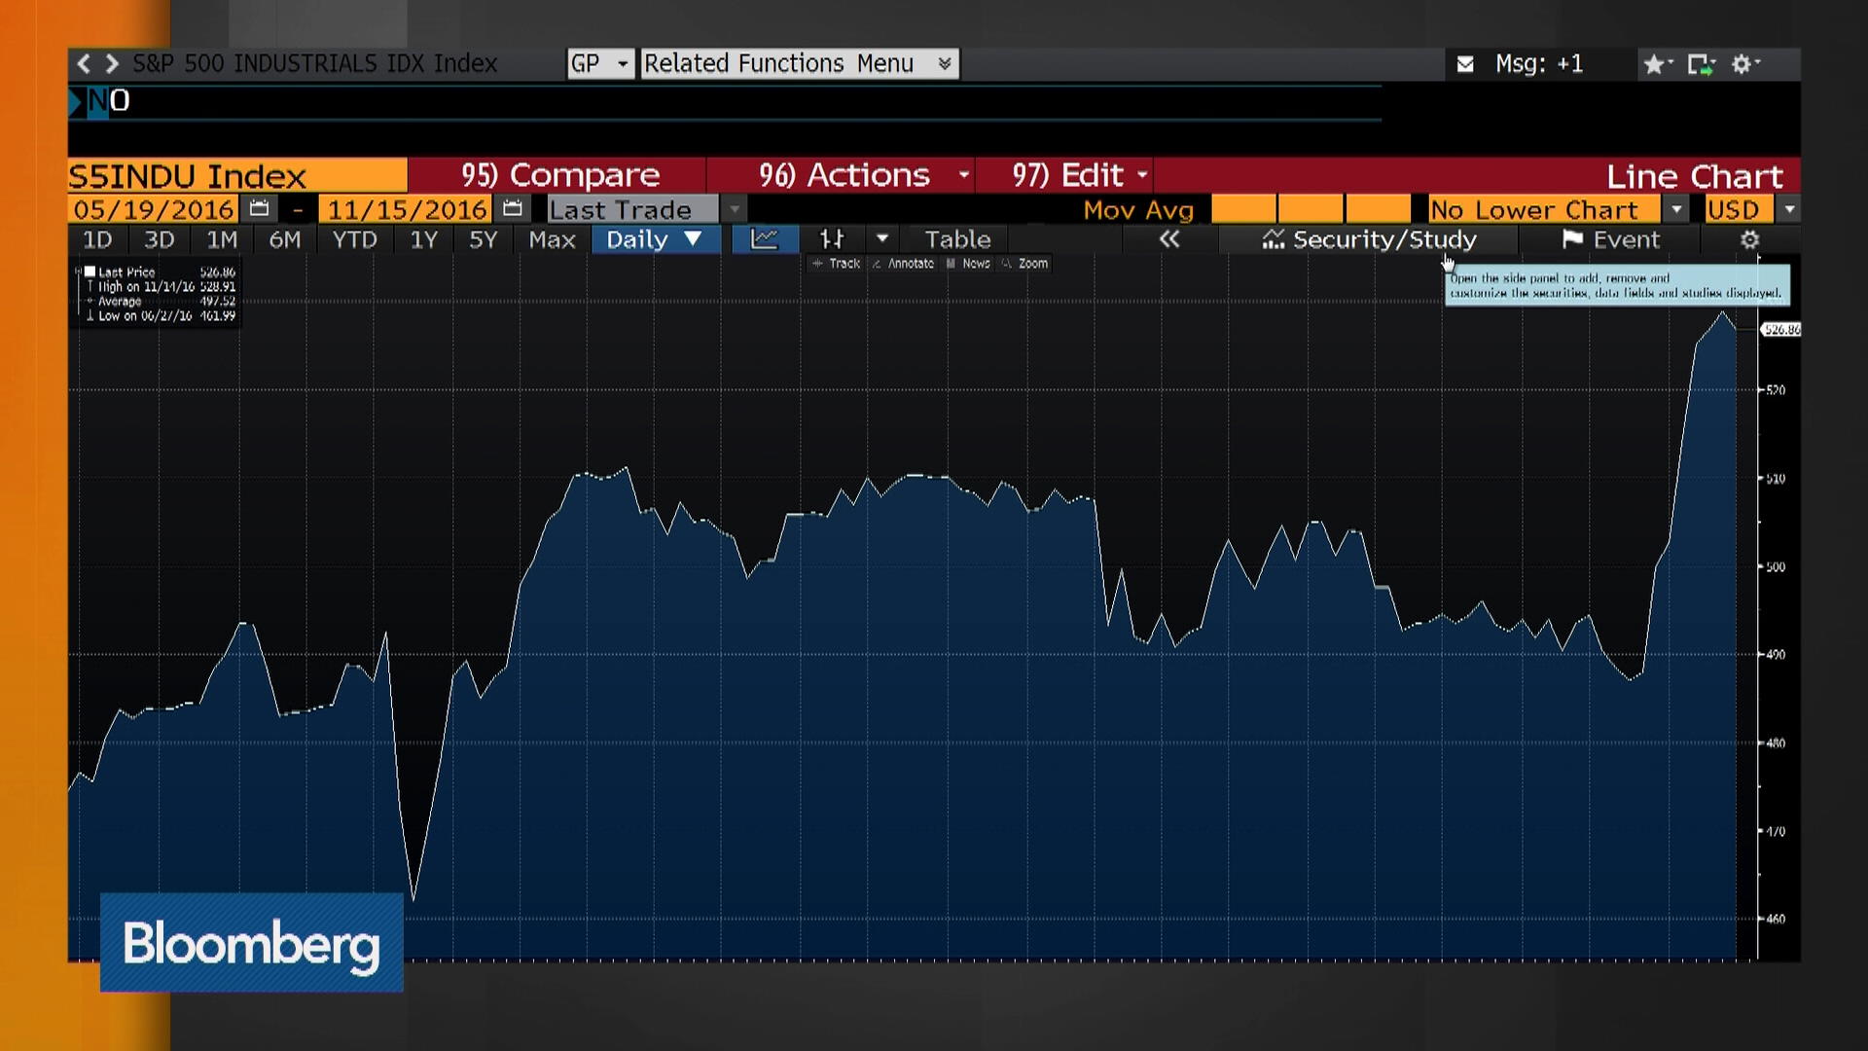Click the Line Chart title text
Screen dimensions: 1868x1051
point(1695,176)
